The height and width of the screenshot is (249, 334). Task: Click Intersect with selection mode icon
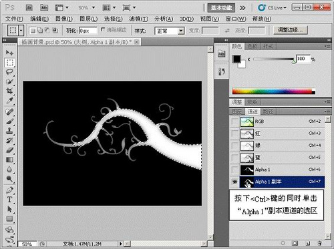pos(55,30)
